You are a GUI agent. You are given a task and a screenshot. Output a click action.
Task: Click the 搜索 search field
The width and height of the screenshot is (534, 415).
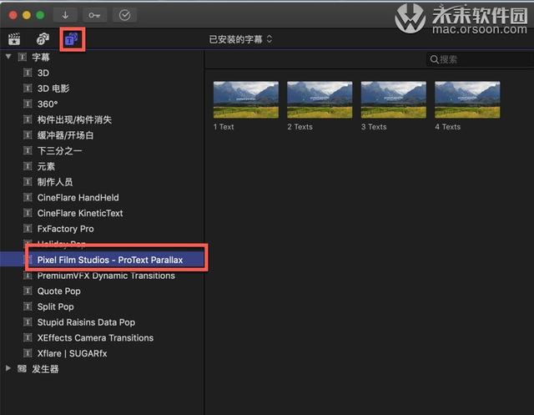(481, 59)
